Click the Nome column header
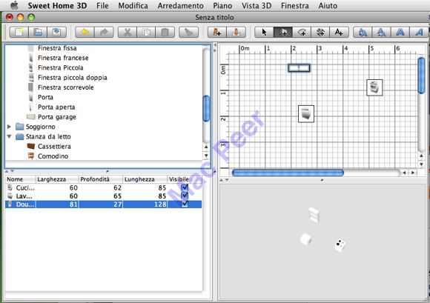 click(x=20, y=179)
